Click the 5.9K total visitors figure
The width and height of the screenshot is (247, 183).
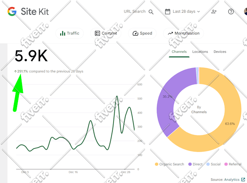(x=31, y=56)
